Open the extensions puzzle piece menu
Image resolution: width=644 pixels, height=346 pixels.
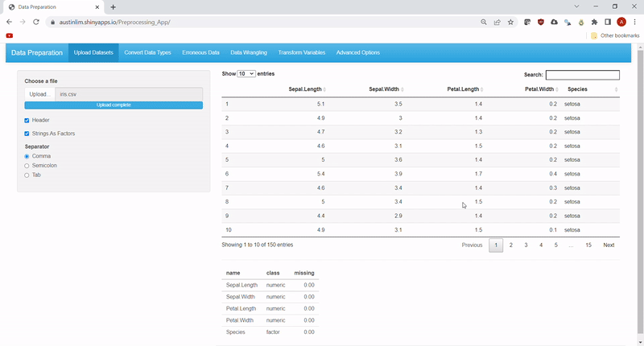pyautogui.click(x=594, y=23)
